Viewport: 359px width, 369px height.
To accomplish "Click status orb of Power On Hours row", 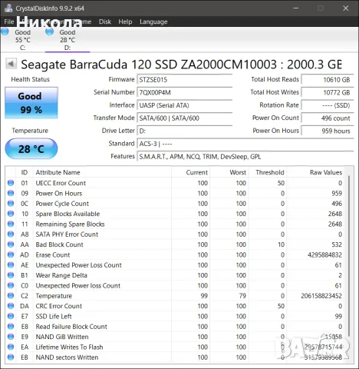I will 11,193.
